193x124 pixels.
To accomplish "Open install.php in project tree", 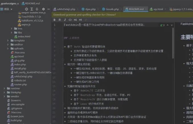I will coord(19,68).
